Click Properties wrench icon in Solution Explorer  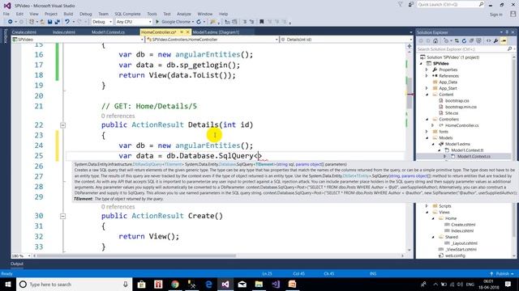495,41
